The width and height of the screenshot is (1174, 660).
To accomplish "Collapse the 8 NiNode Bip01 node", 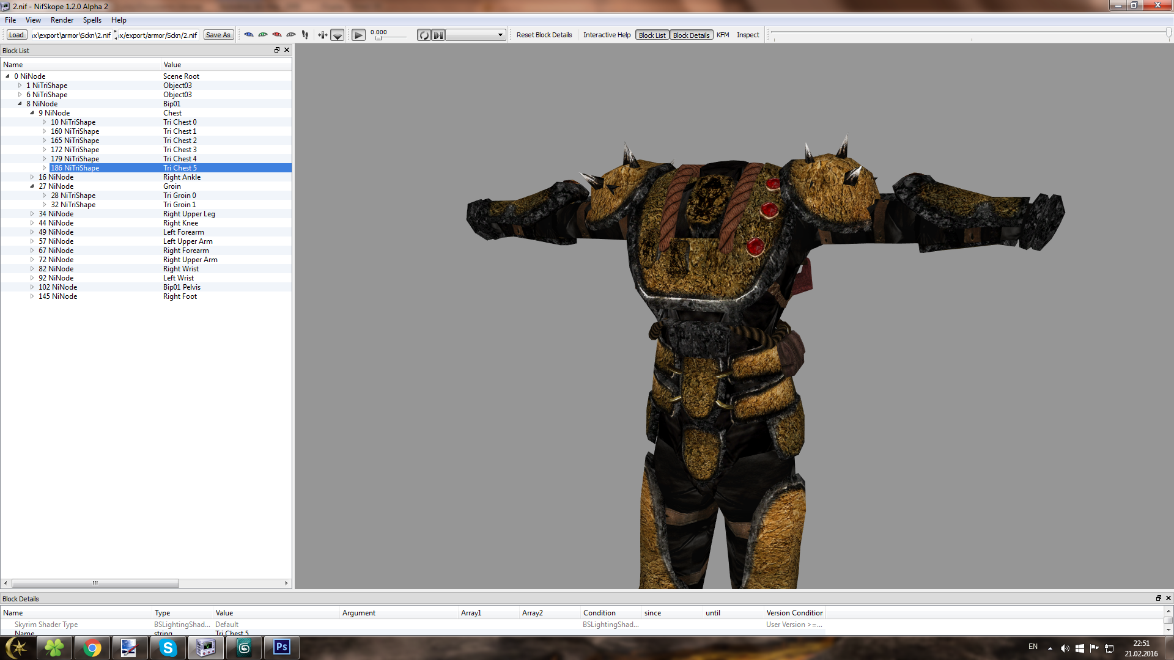I will 20,104.
